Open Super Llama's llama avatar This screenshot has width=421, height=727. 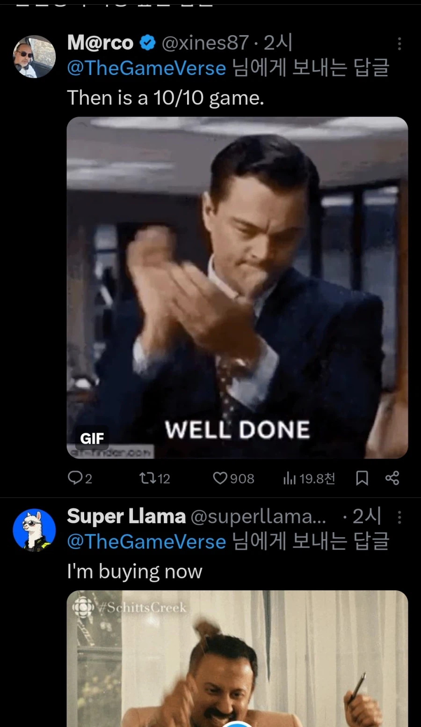pyautogui.click(x=34, y=530)
